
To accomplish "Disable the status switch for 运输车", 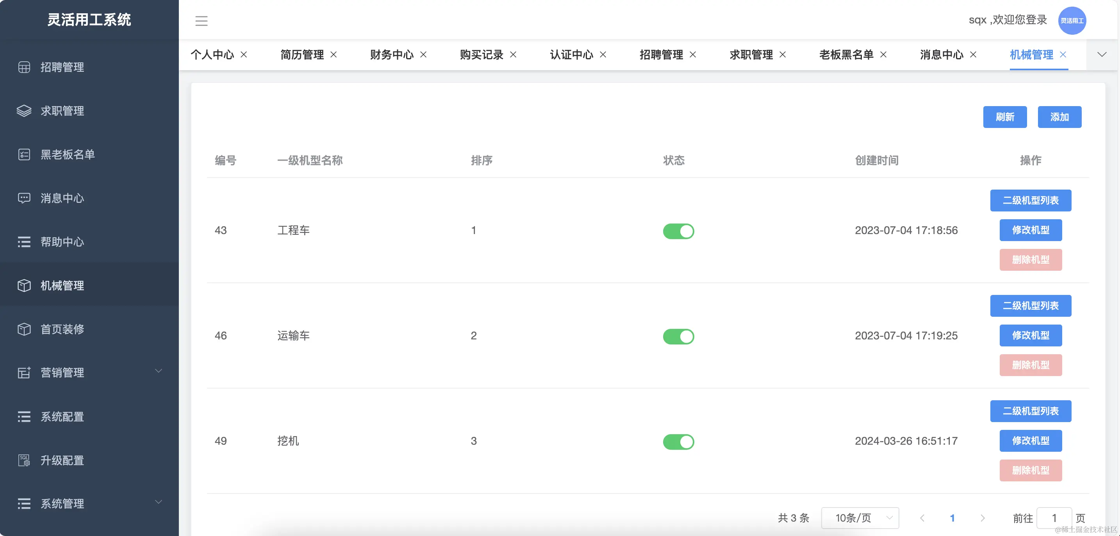I will [x=678, y=337].
